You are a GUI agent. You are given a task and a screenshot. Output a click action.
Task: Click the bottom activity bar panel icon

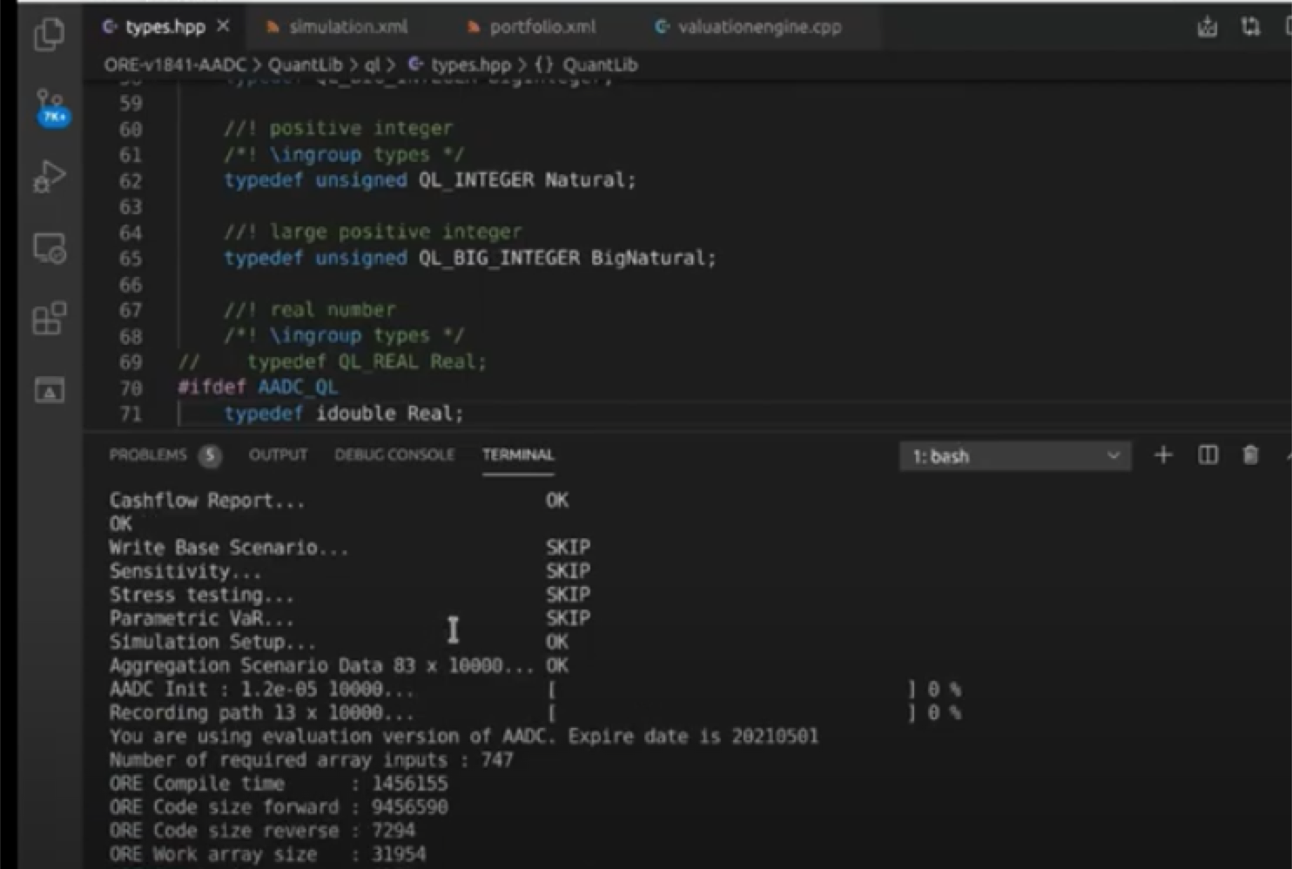(49, 390)
